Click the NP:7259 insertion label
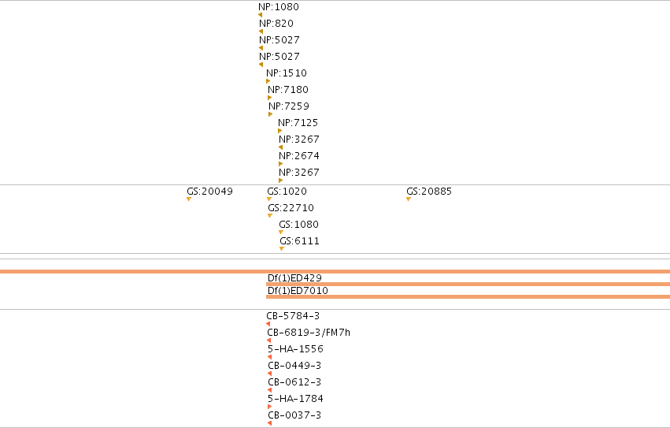The height and width of the screenshot is (428, 670). [289, 106]
